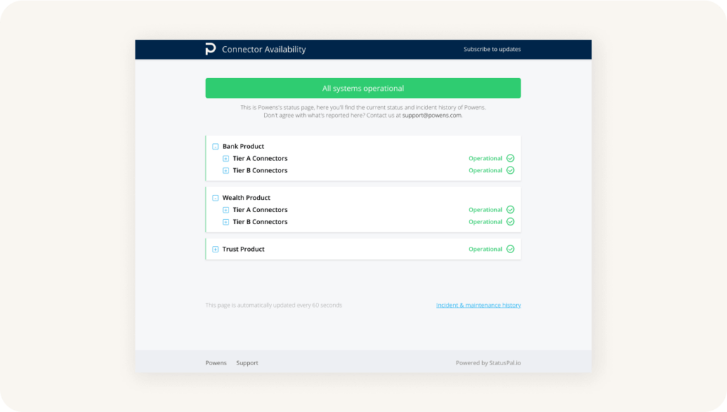Click the Powered by StatusPal.io link
The width and height of the screenshot is (727, 412).
point(489,362)
